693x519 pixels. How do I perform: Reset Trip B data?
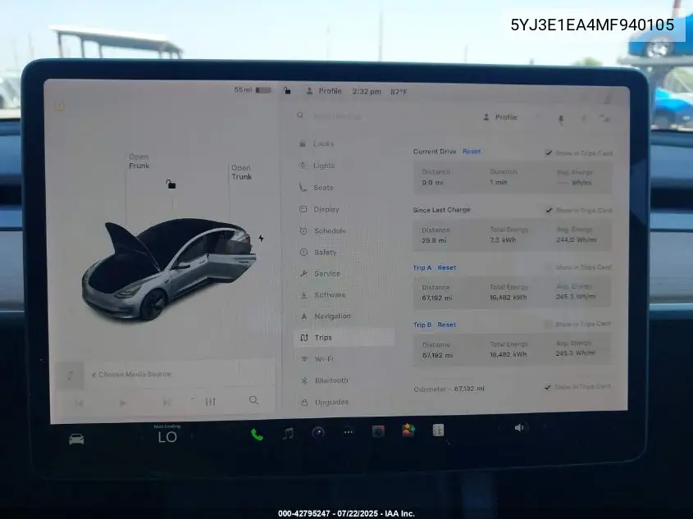pos(446,325)
